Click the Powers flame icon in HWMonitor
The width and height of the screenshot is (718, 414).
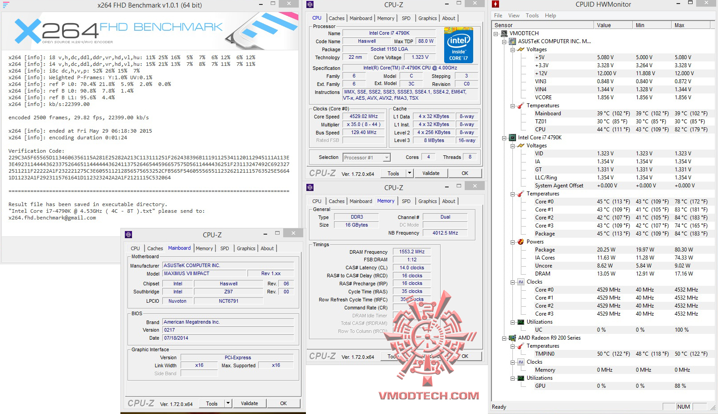click(x=521, y=242)
